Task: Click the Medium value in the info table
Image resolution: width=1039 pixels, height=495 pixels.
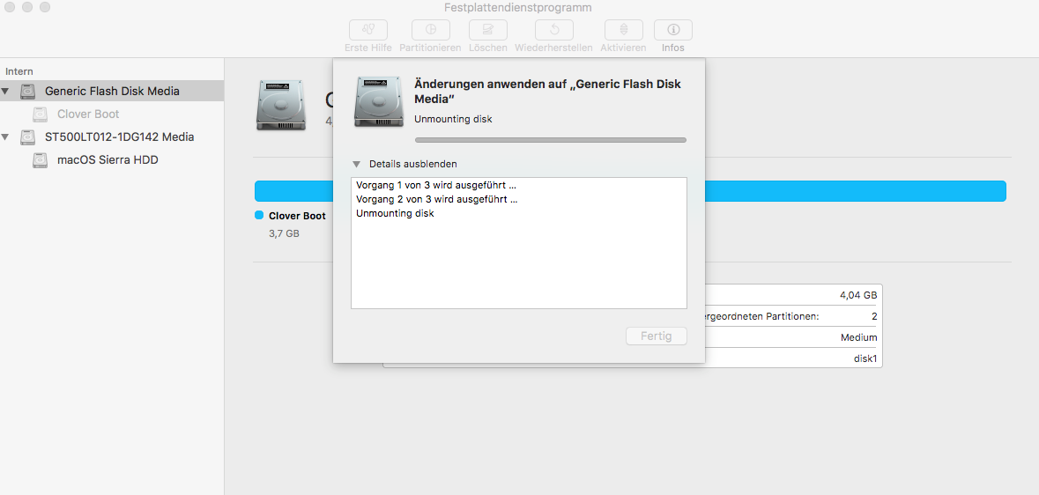Action: [858, 337]
